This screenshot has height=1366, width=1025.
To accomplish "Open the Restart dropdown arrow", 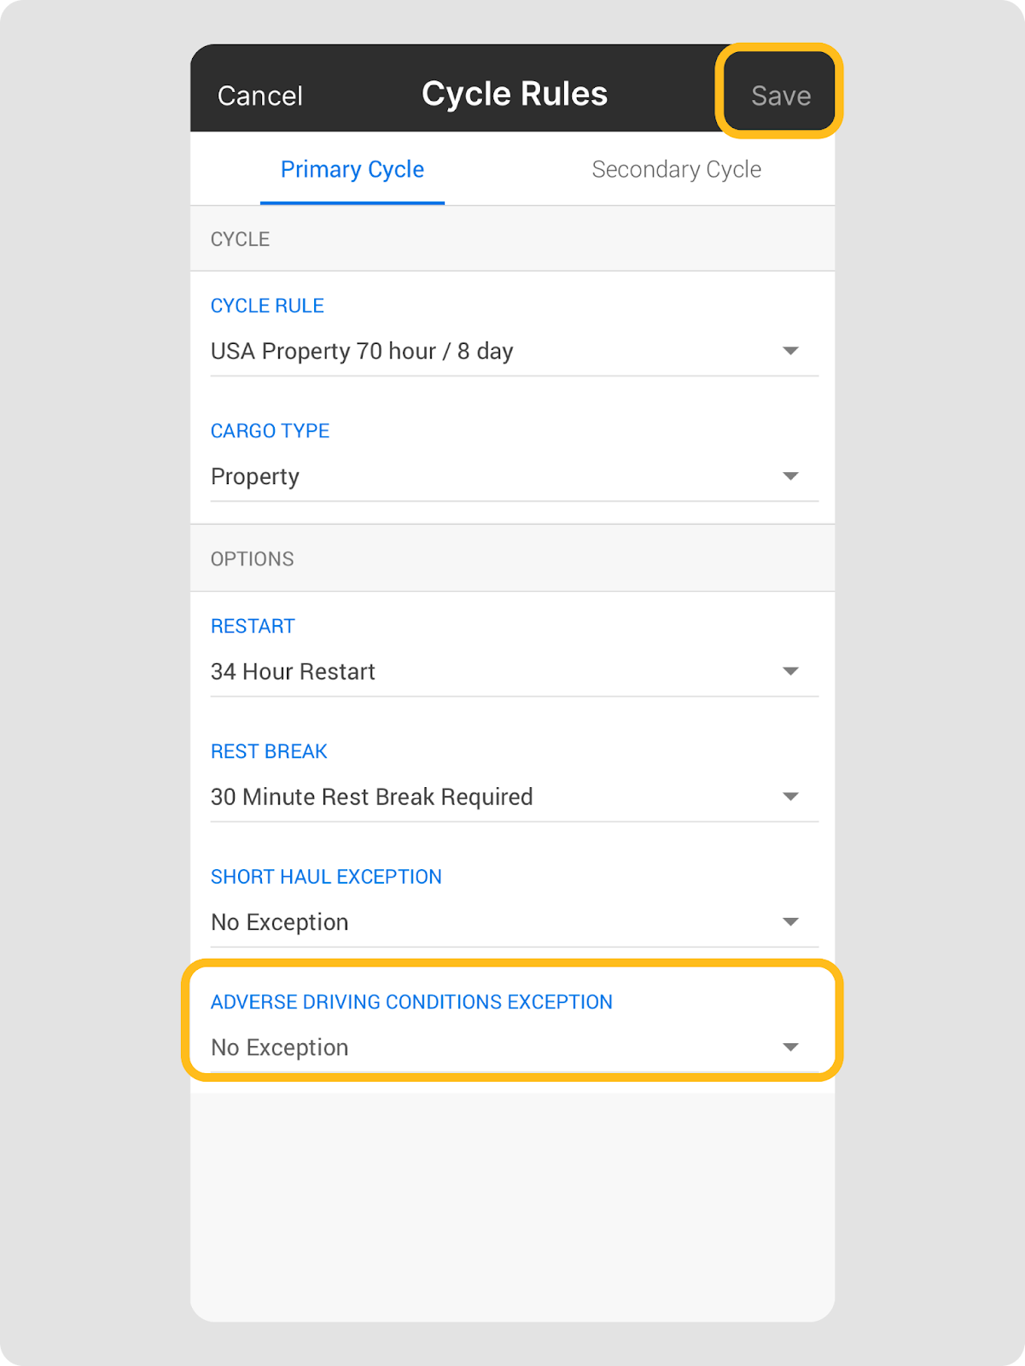I will coord(790,672).
